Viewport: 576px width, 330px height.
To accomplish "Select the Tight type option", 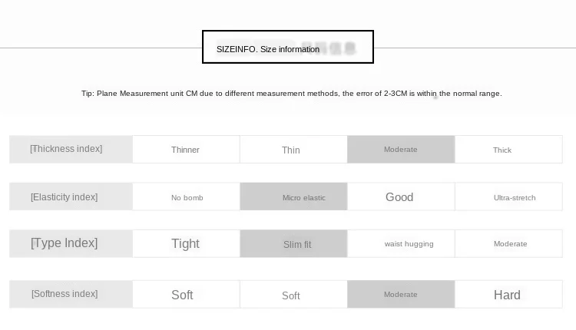I will point(187,244).
